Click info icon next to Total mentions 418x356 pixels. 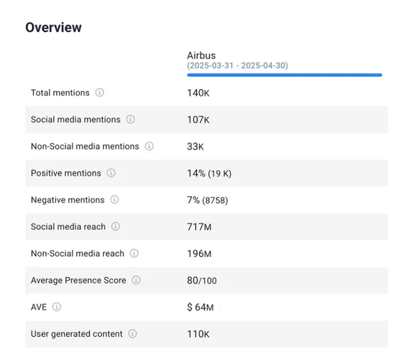coord(100,93)
